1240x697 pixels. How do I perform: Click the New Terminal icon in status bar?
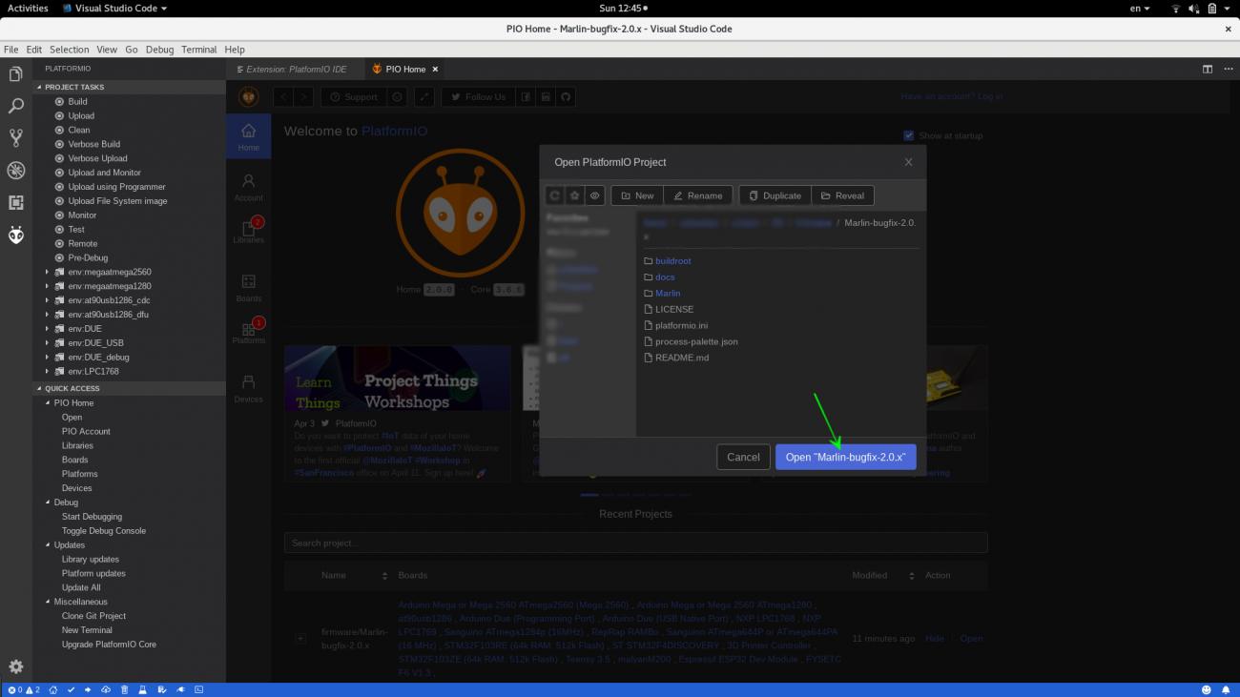coord(198,689)
